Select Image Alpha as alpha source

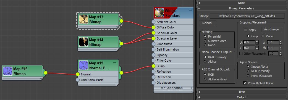click(248, 67)
